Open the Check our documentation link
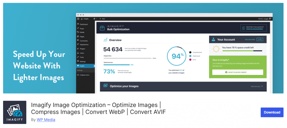Image resolution: width=287 pixels, height=128 pixels. pos(254,29)
